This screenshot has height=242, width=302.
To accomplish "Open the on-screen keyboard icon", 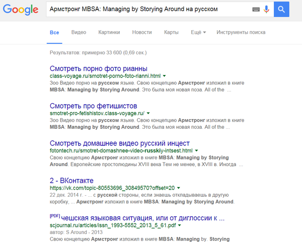I will [x=256, y=9].
